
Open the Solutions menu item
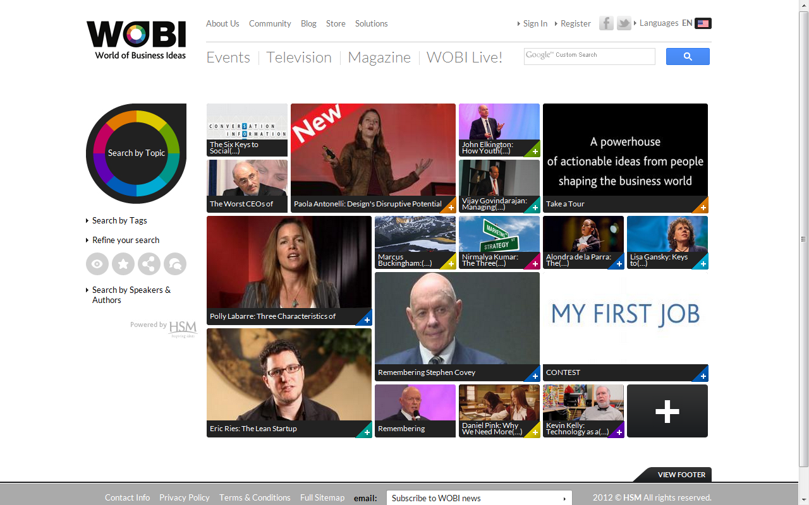point(371,23)
